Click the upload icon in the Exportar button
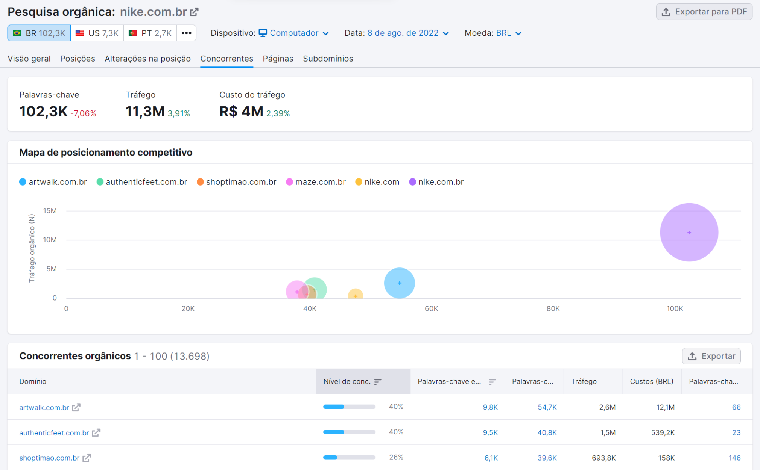The height and width of the screenshot is (470, 760). pos(692,356)
